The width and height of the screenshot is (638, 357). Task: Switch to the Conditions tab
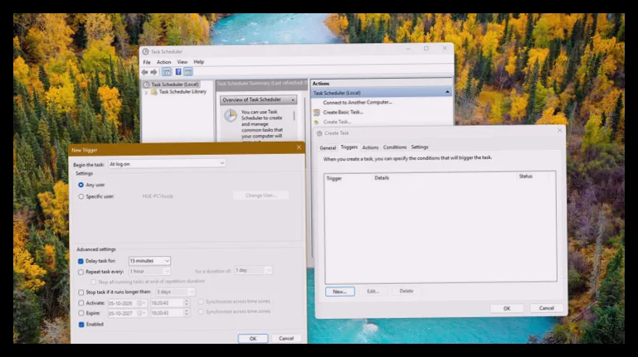[x=395, y=147]
